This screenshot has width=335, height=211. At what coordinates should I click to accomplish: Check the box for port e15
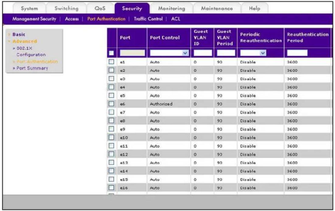coord(111,179)
